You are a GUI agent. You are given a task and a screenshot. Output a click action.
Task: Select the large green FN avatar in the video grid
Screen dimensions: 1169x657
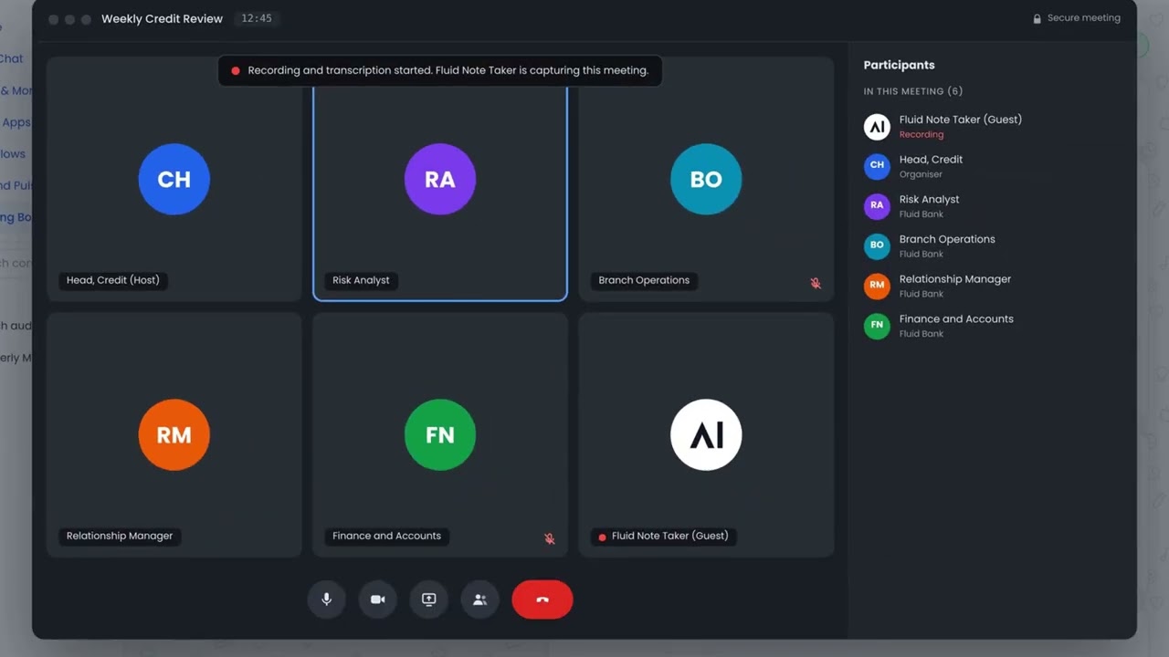tap(440, 435)
